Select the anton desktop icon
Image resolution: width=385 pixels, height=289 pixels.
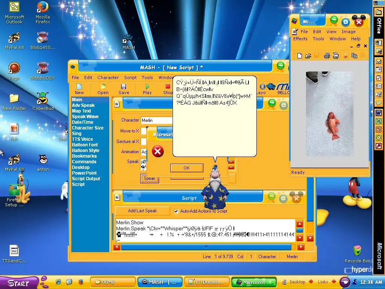coord(43,163)
